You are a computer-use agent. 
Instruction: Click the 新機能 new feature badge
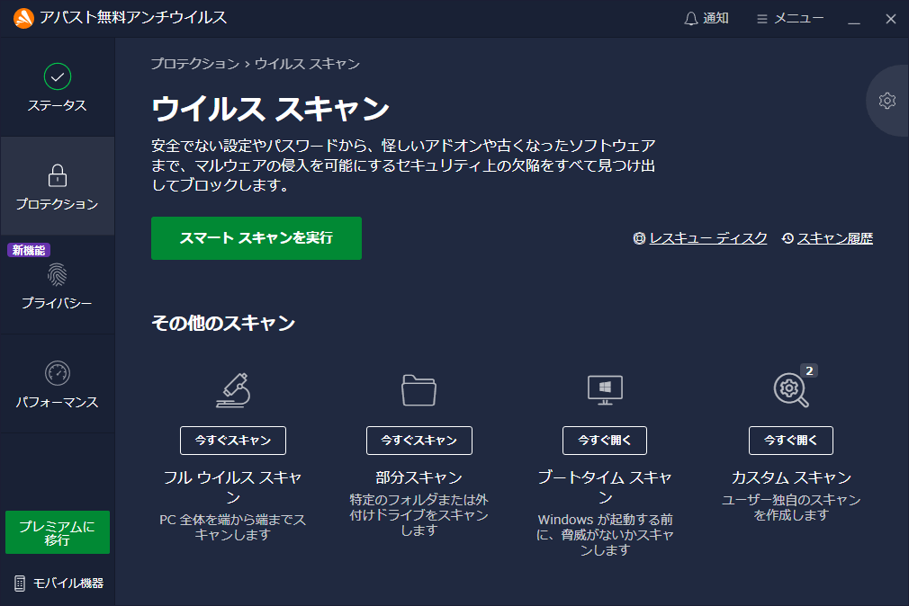(x=29, y=250)
